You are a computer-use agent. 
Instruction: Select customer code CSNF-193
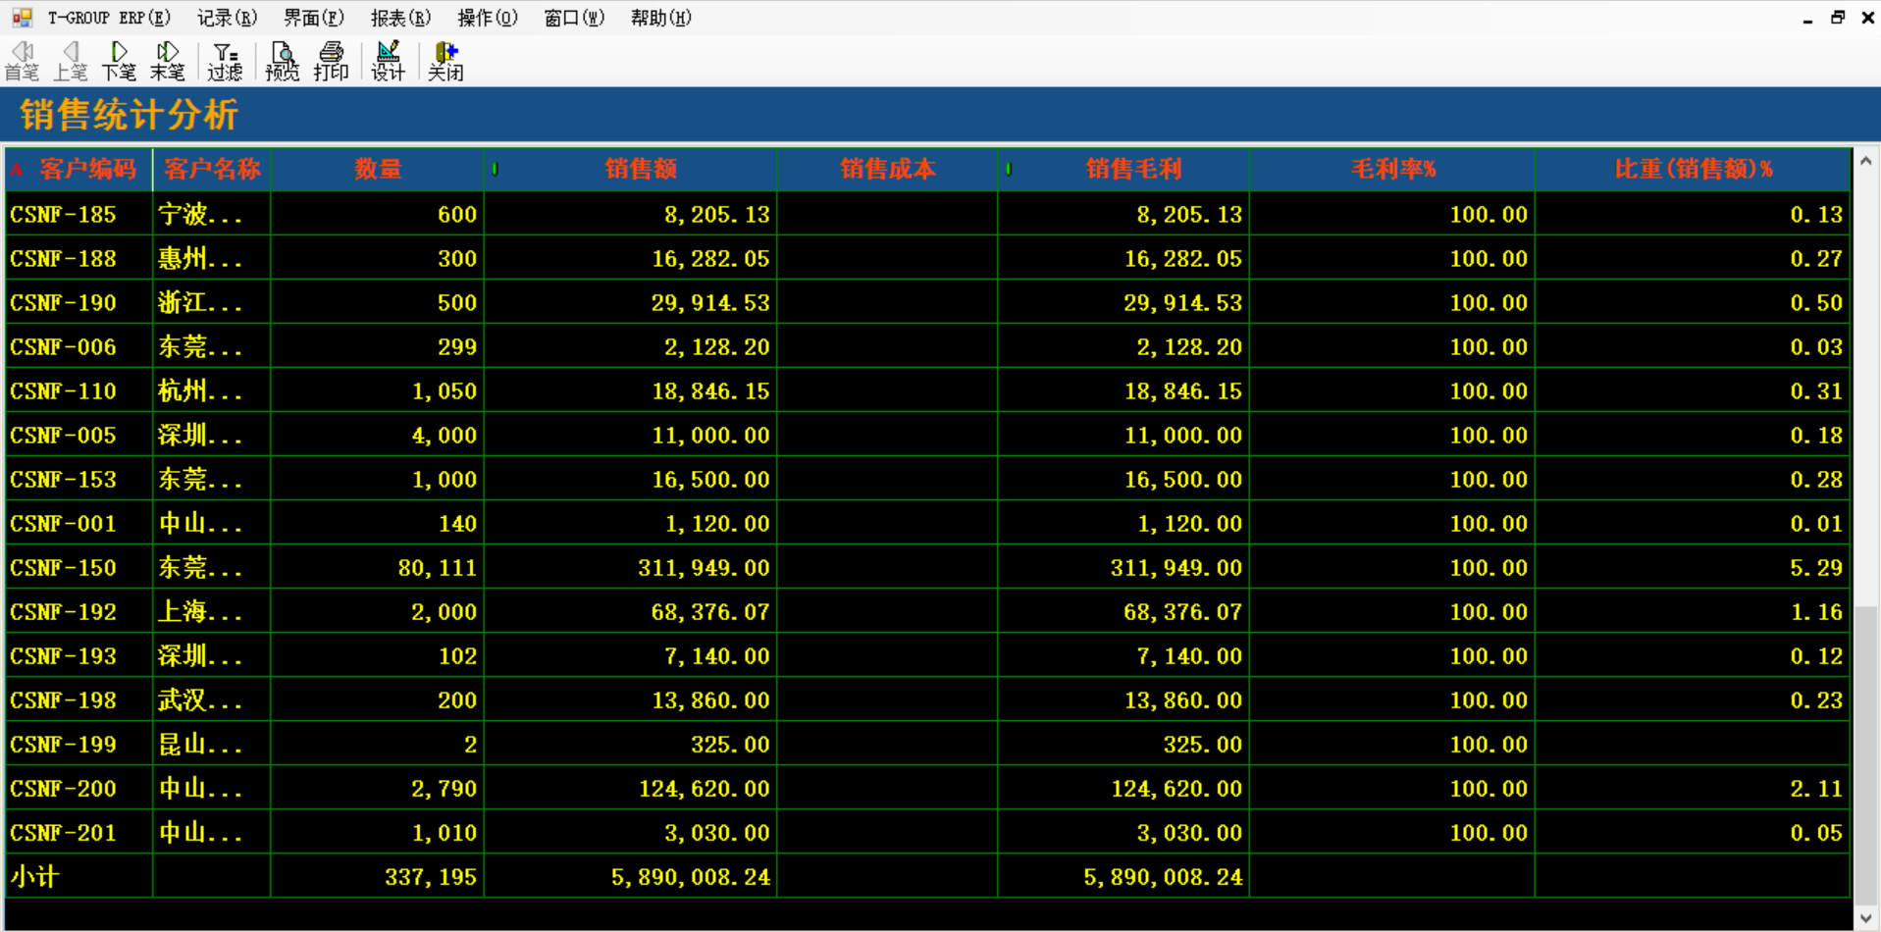click(x=63, y=656)
